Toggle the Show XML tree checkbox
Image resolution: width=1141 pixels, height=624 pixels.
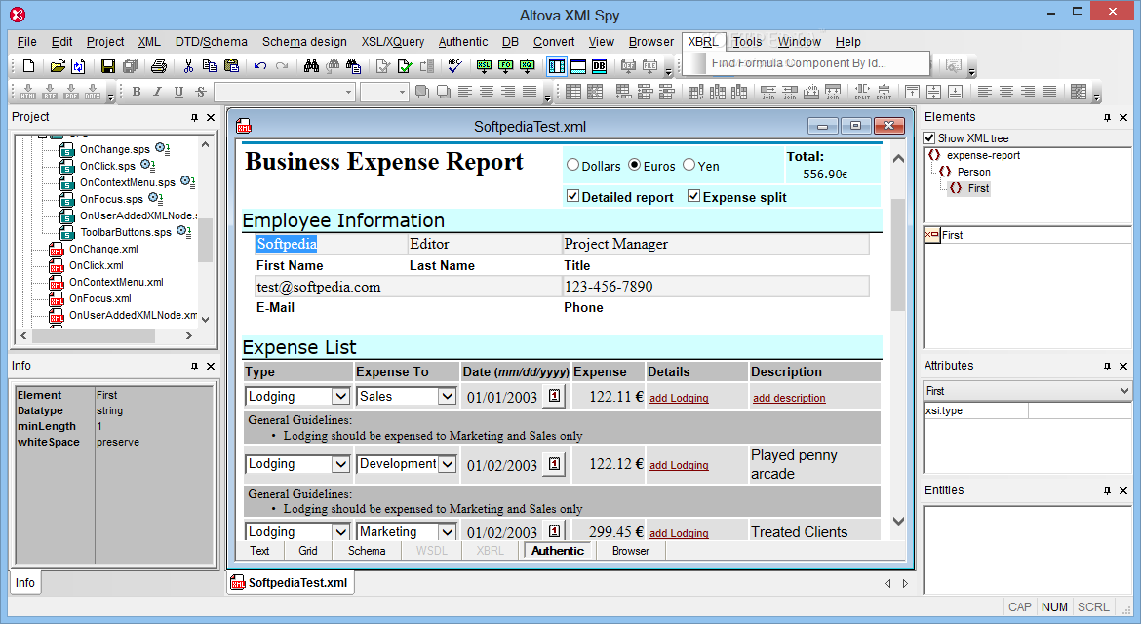pyautogui.click(x=929, y=138)
